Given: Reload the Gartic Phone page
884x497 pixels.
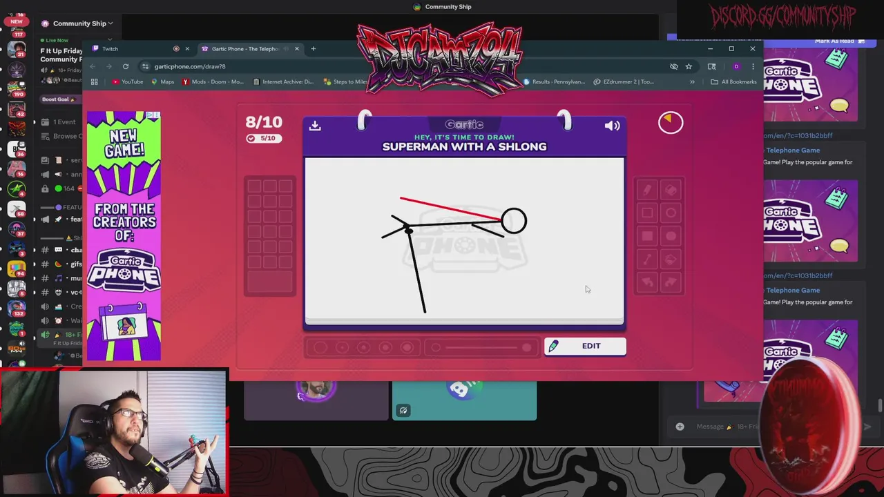Looking at the screenshot, I should 126,66.
